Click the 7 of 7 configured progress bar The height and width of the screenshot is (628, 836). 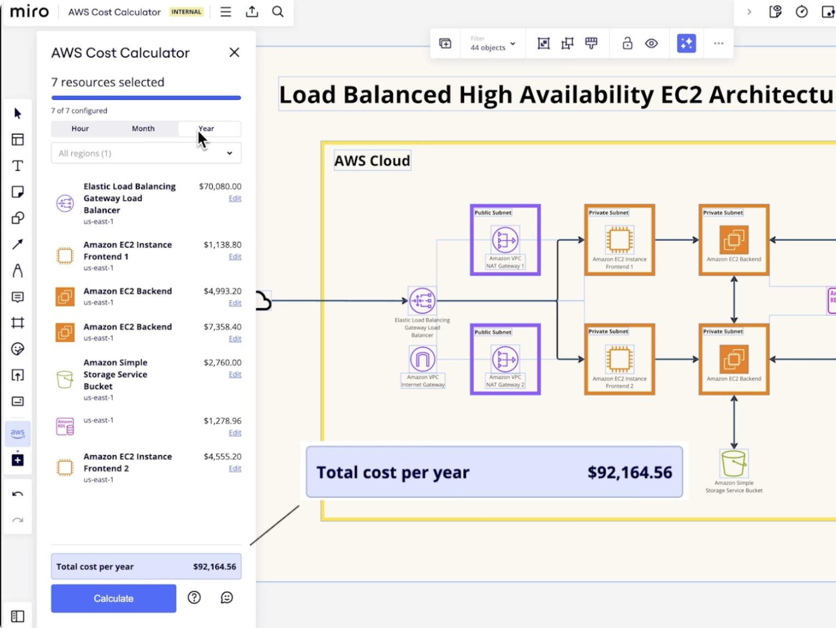(x=146, y=97)
